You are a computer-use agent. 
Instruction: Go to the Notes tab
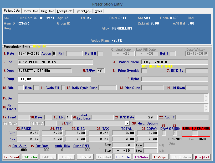click(x=99, y=11)
